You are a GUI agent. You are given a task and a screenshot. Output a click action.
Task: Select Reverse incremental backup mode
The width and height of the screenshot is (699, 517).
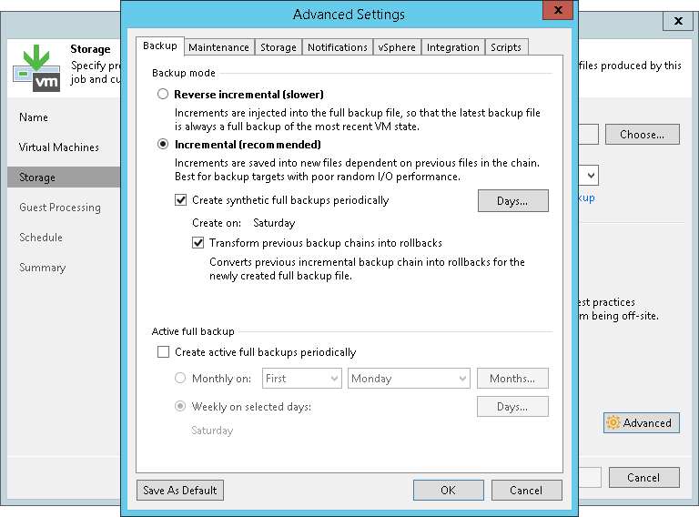pyautogui.click(x=163, y=94)
